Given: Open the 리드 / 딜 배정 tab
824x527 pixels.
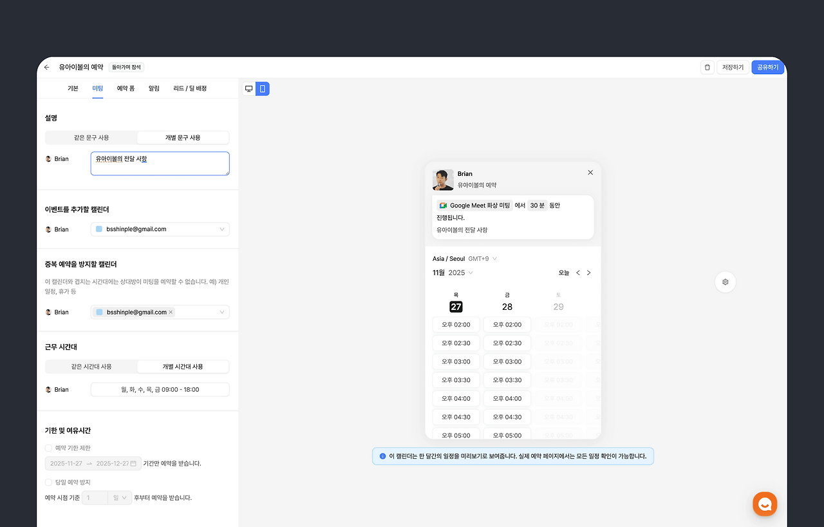Looking at the screenshot, I should click(x=190, y=88).
